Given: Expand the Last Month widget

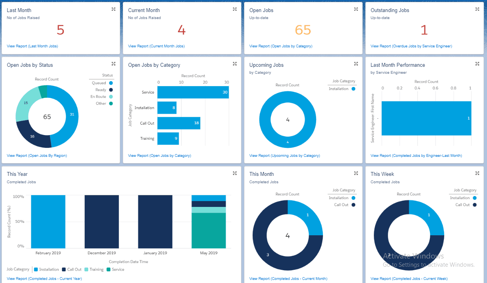Looking at the screenshot, I should 113,9.
